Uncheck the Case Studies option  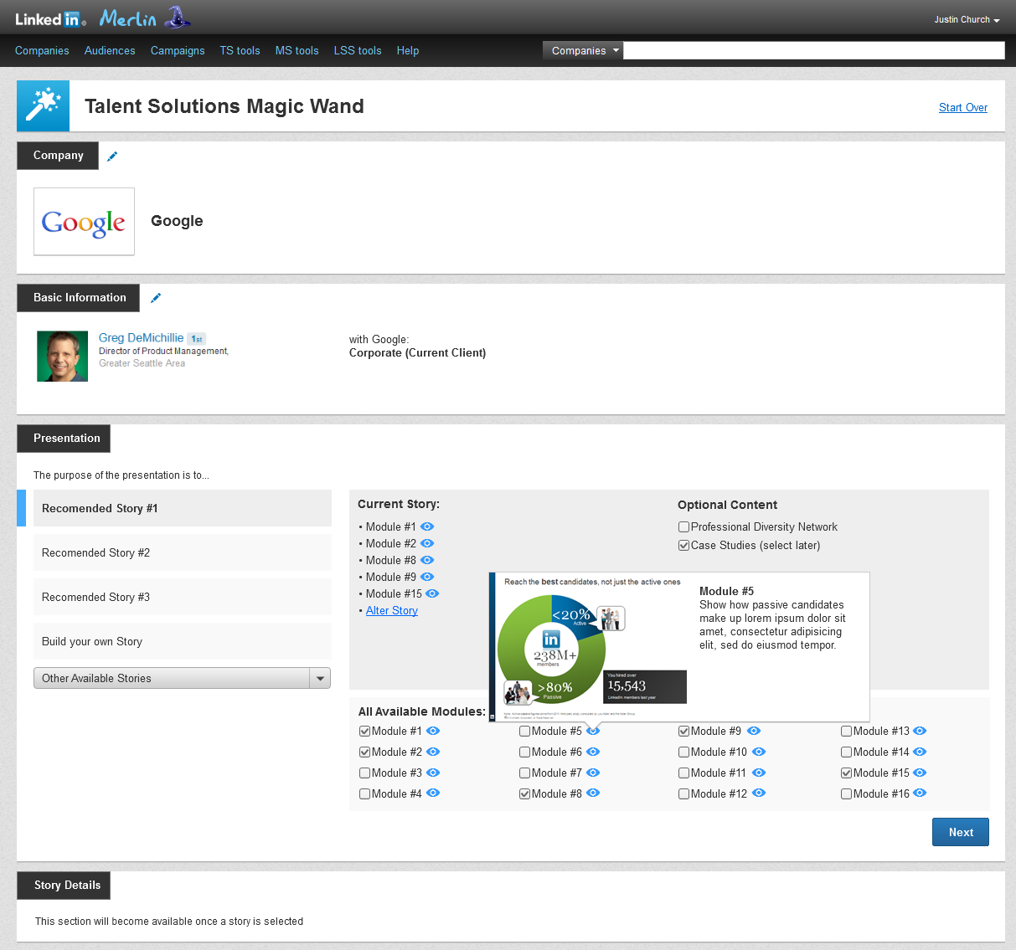click(683, 546)
